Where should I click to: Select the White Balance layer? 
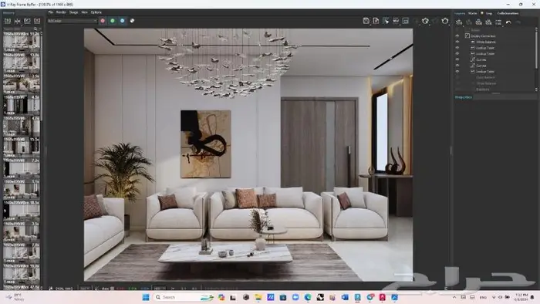pos(486,42)
